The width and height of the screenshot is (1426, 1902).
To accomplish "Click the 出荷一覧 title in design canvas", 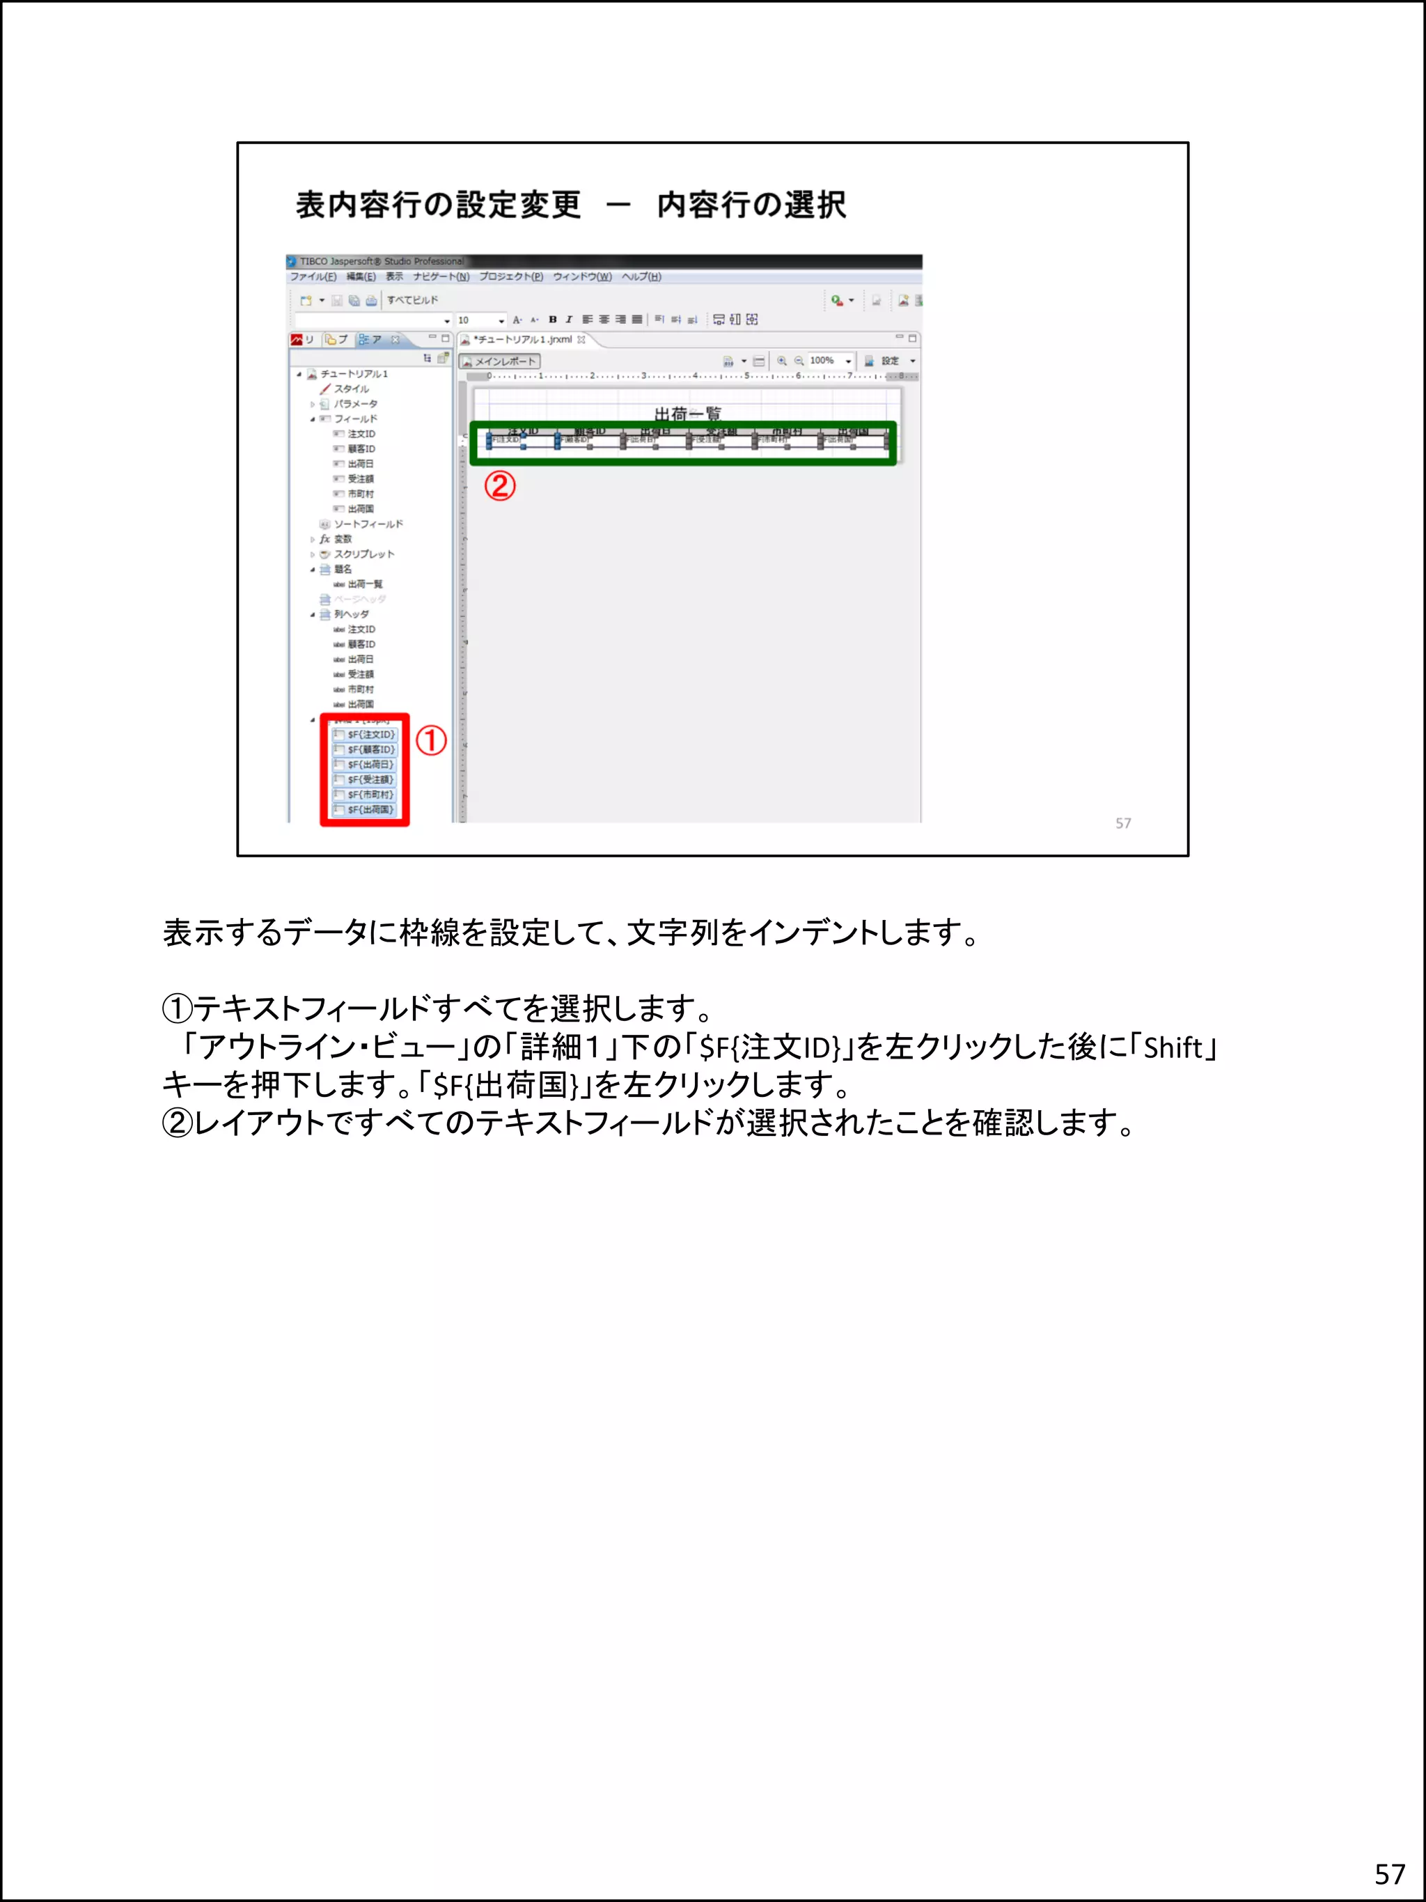I will [x=687, y=414].
